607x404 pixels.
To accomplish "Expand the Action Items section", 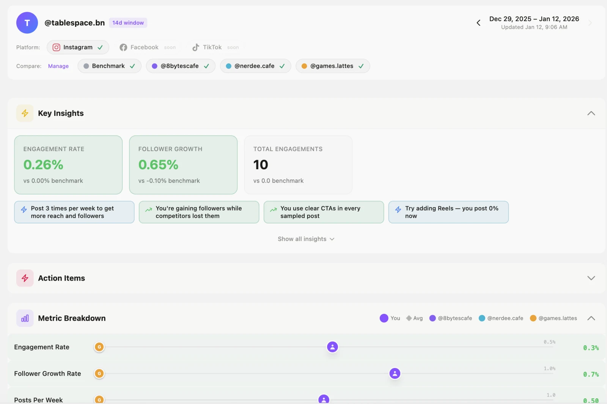I will (591, 278).
